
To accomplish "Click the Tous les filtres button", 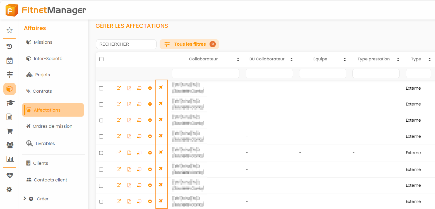I will click(x=189, y=44).
